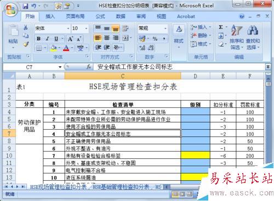Open the font size dropdown showing 10
The width and height of the screenshot is (274, 201).
point(86,28)
